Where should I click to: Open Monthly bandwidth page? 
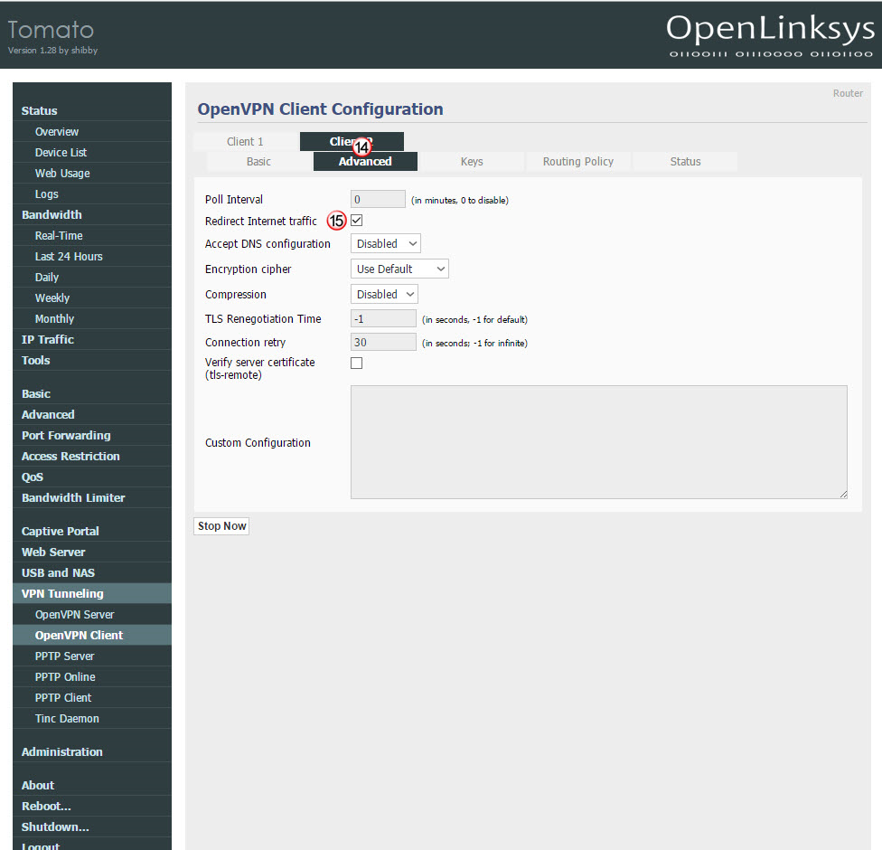pos(92,318)
